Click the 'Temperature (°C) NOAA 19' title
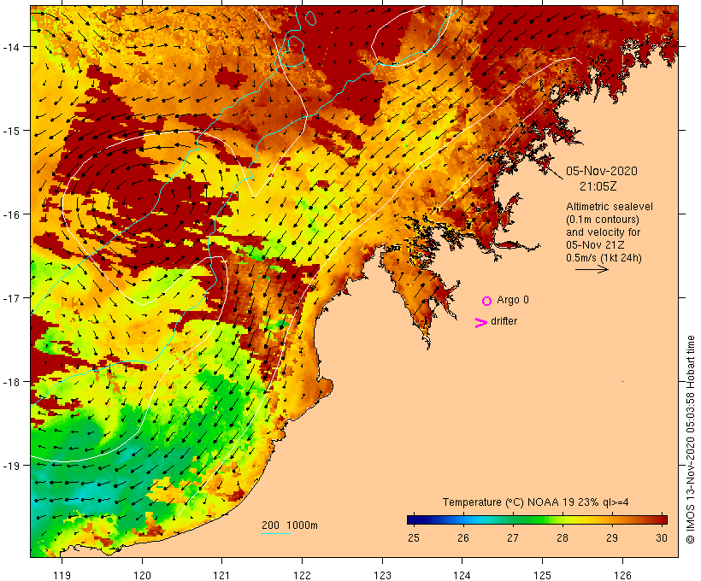This screenshot has width=701, height=581. point(509,502)
